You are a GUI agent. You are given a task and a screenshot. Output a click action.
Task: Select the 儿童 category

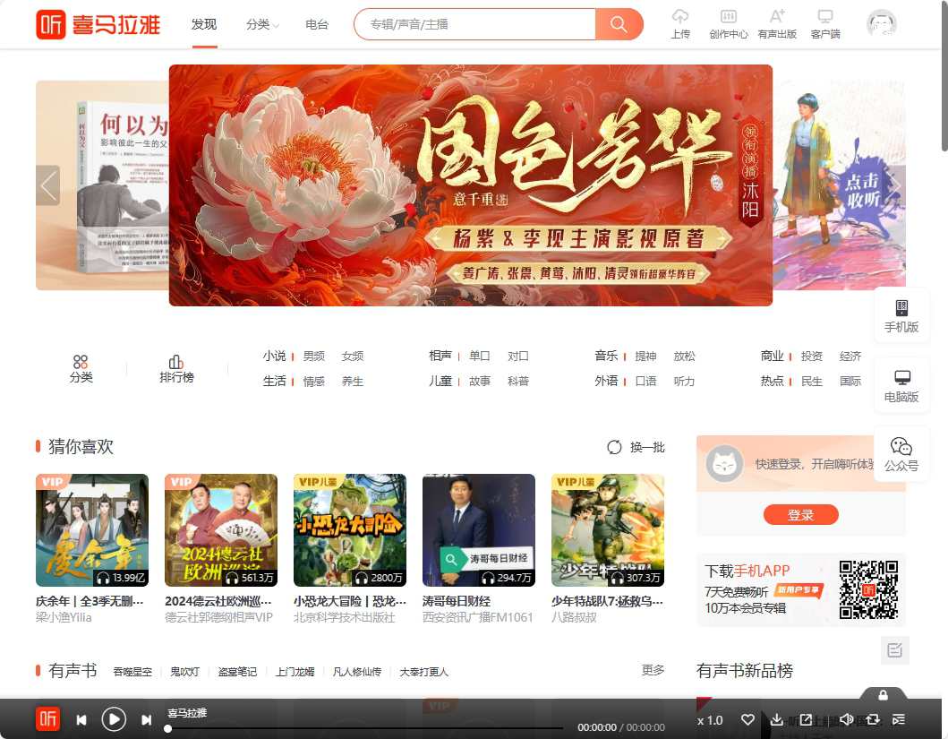pos(440,381)
